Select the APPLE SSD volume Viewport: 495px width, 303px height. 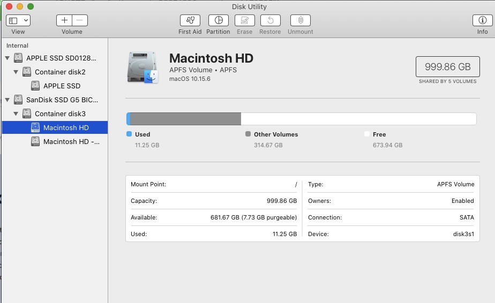tap(62, 86)
